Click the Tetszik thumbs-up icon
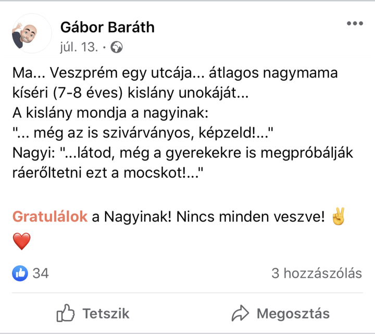 pos(66,313)
